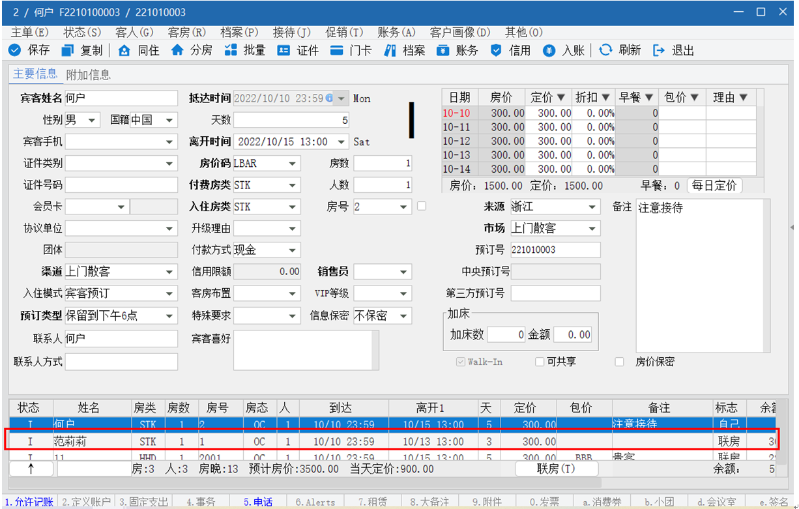Viewport: 799px width, 509px height.
Task: Expand the 预订类型 dropdown
Action: pos(169,315)
